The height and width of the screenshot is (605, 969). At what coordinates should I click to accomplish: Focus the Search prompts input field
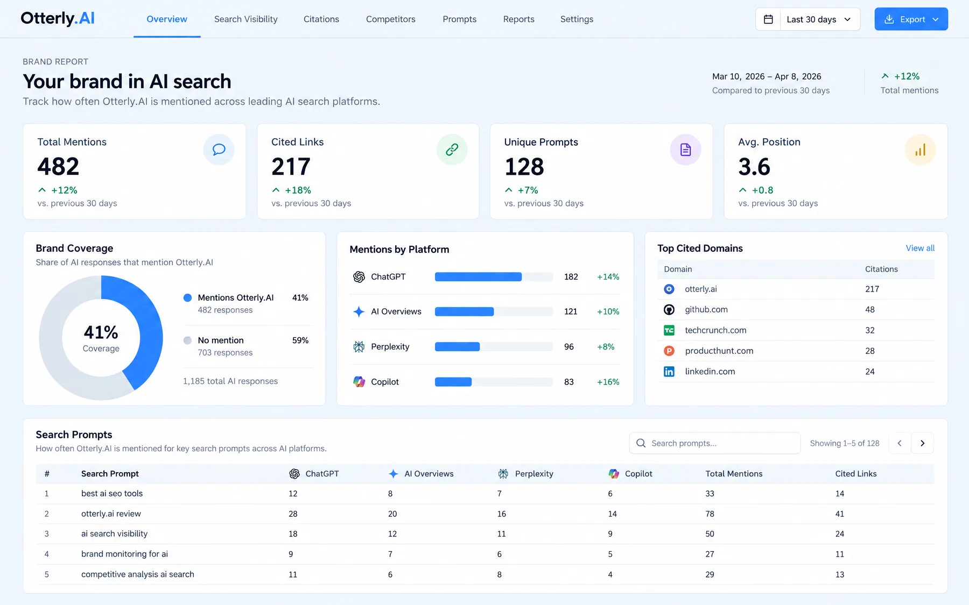pos(715,443)
